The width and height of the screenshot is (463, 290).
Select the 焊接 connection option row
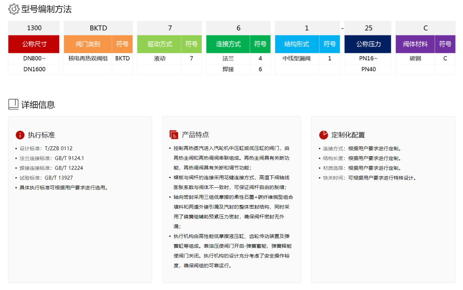coord(228,69)
